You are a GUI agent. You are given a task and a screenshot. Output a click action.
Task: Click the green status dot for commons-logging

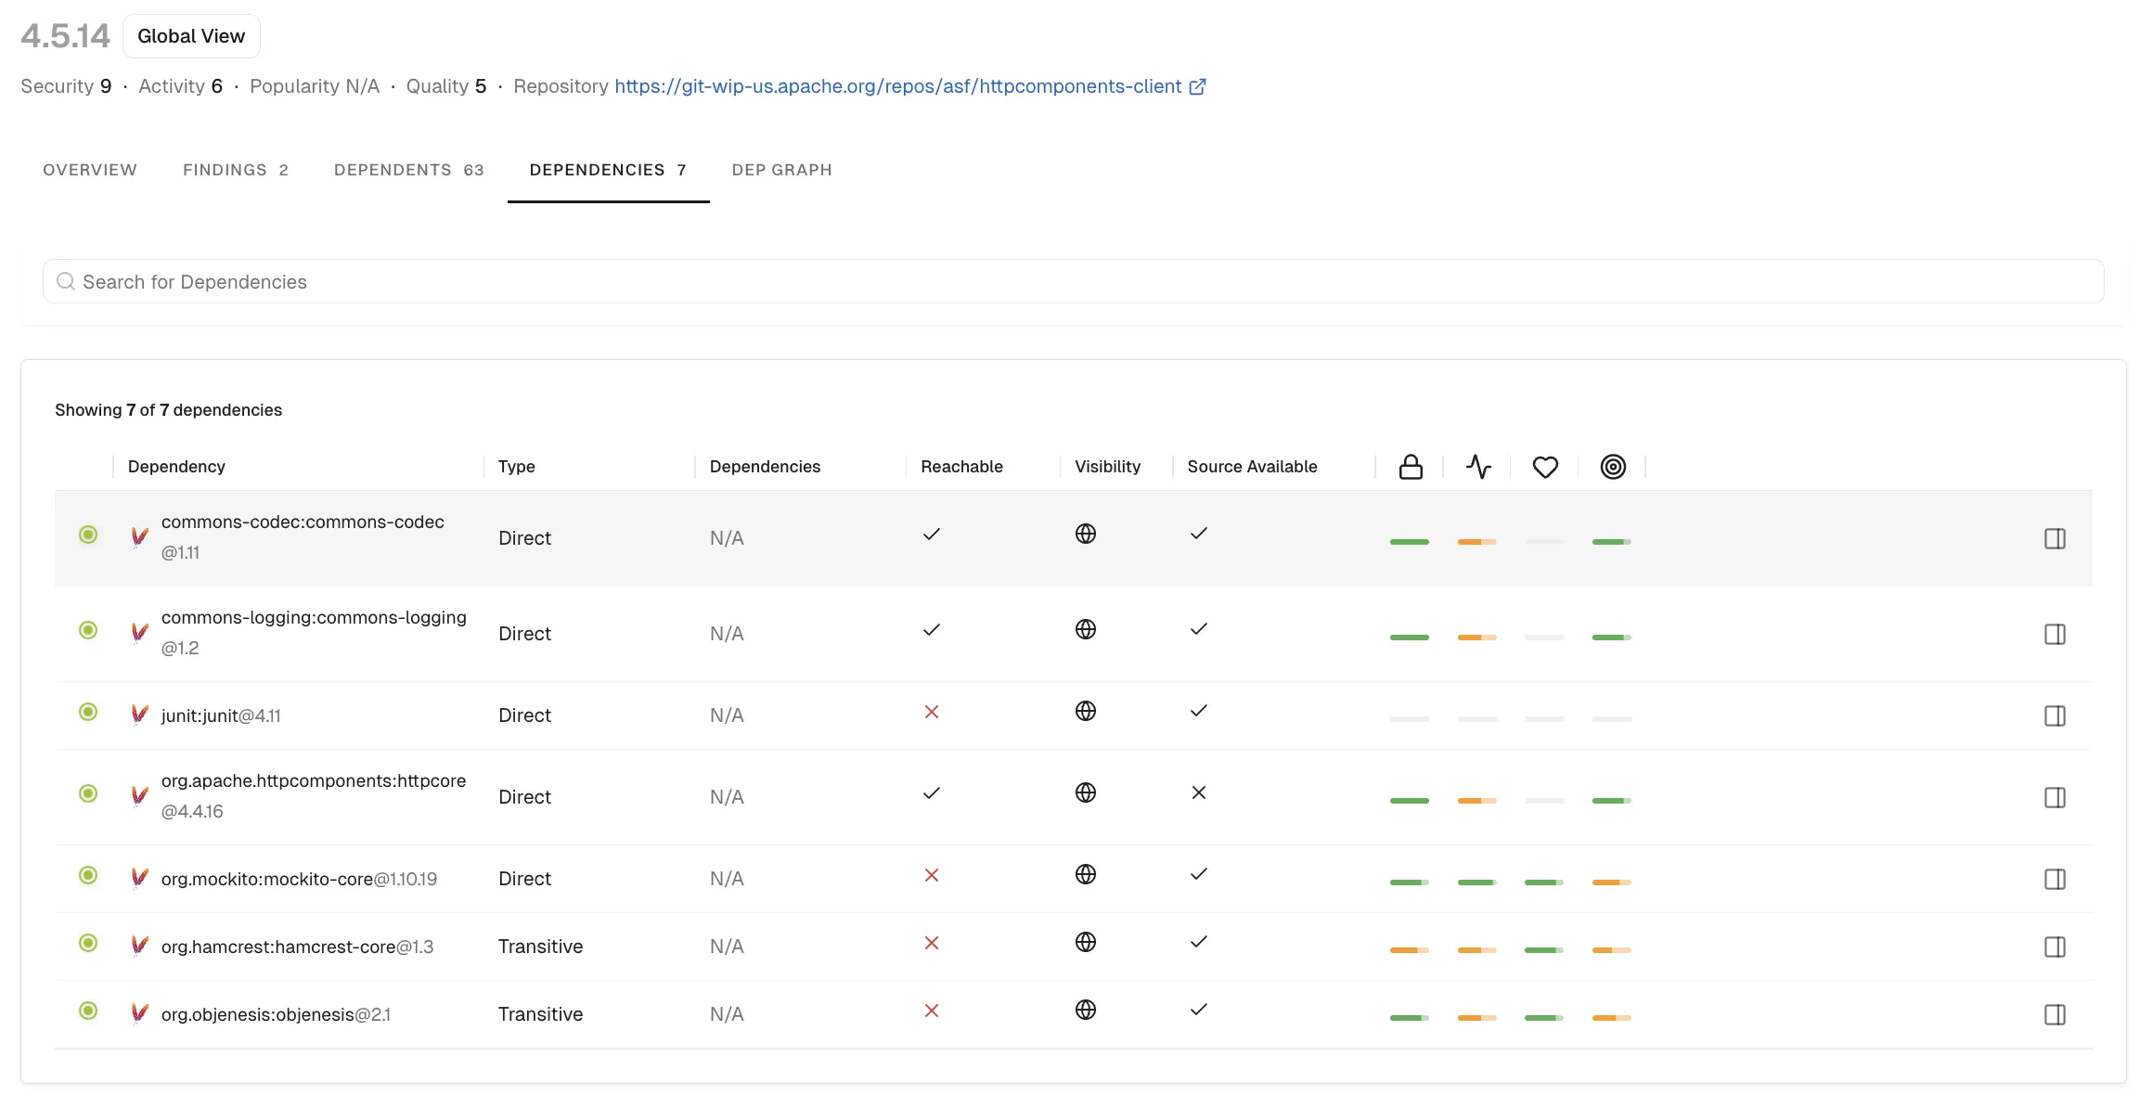pos(88,630)
